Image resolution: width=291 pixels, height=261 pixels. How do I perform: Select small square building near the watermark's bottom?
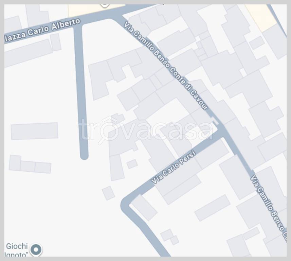click(132, 164)
